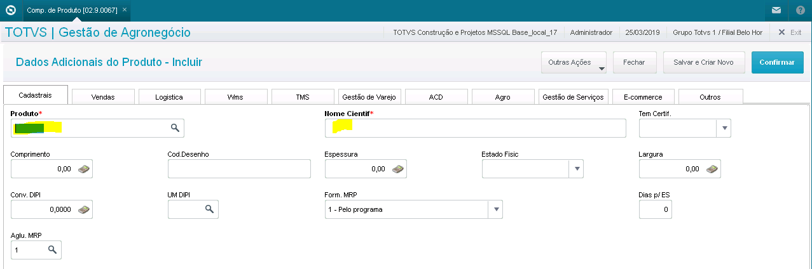
Task: Expand the Tem Certif. dropdown
Action: pyautogui.click(x=724, y=128)
